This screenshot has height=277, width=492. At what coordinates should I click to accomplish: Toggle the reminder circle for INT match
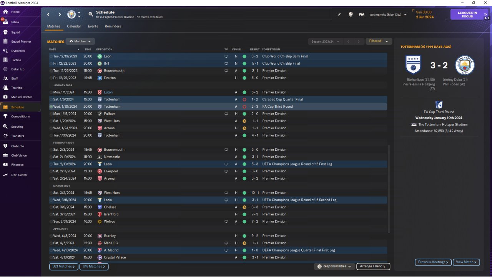pyautogui.click(x=52, y=63)
